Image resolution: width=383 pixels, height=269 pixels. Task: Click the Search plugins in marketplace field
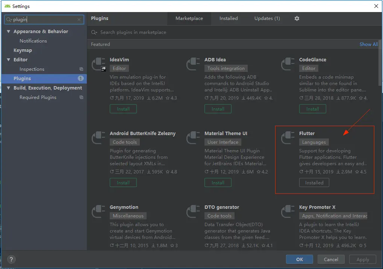[235, 32]
